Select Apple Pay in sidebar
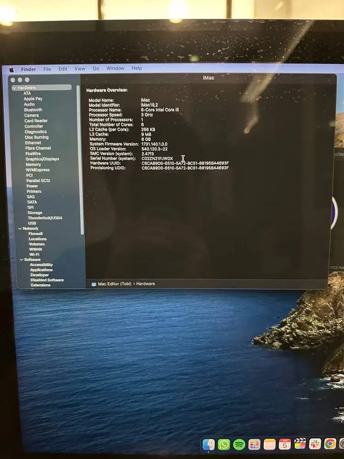This screenshot has height=459, width=344. click(33, 99)
